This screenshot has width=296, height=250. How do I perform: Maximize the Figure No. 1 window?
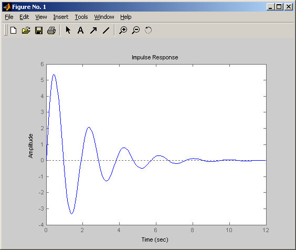[x=279, y=7]
